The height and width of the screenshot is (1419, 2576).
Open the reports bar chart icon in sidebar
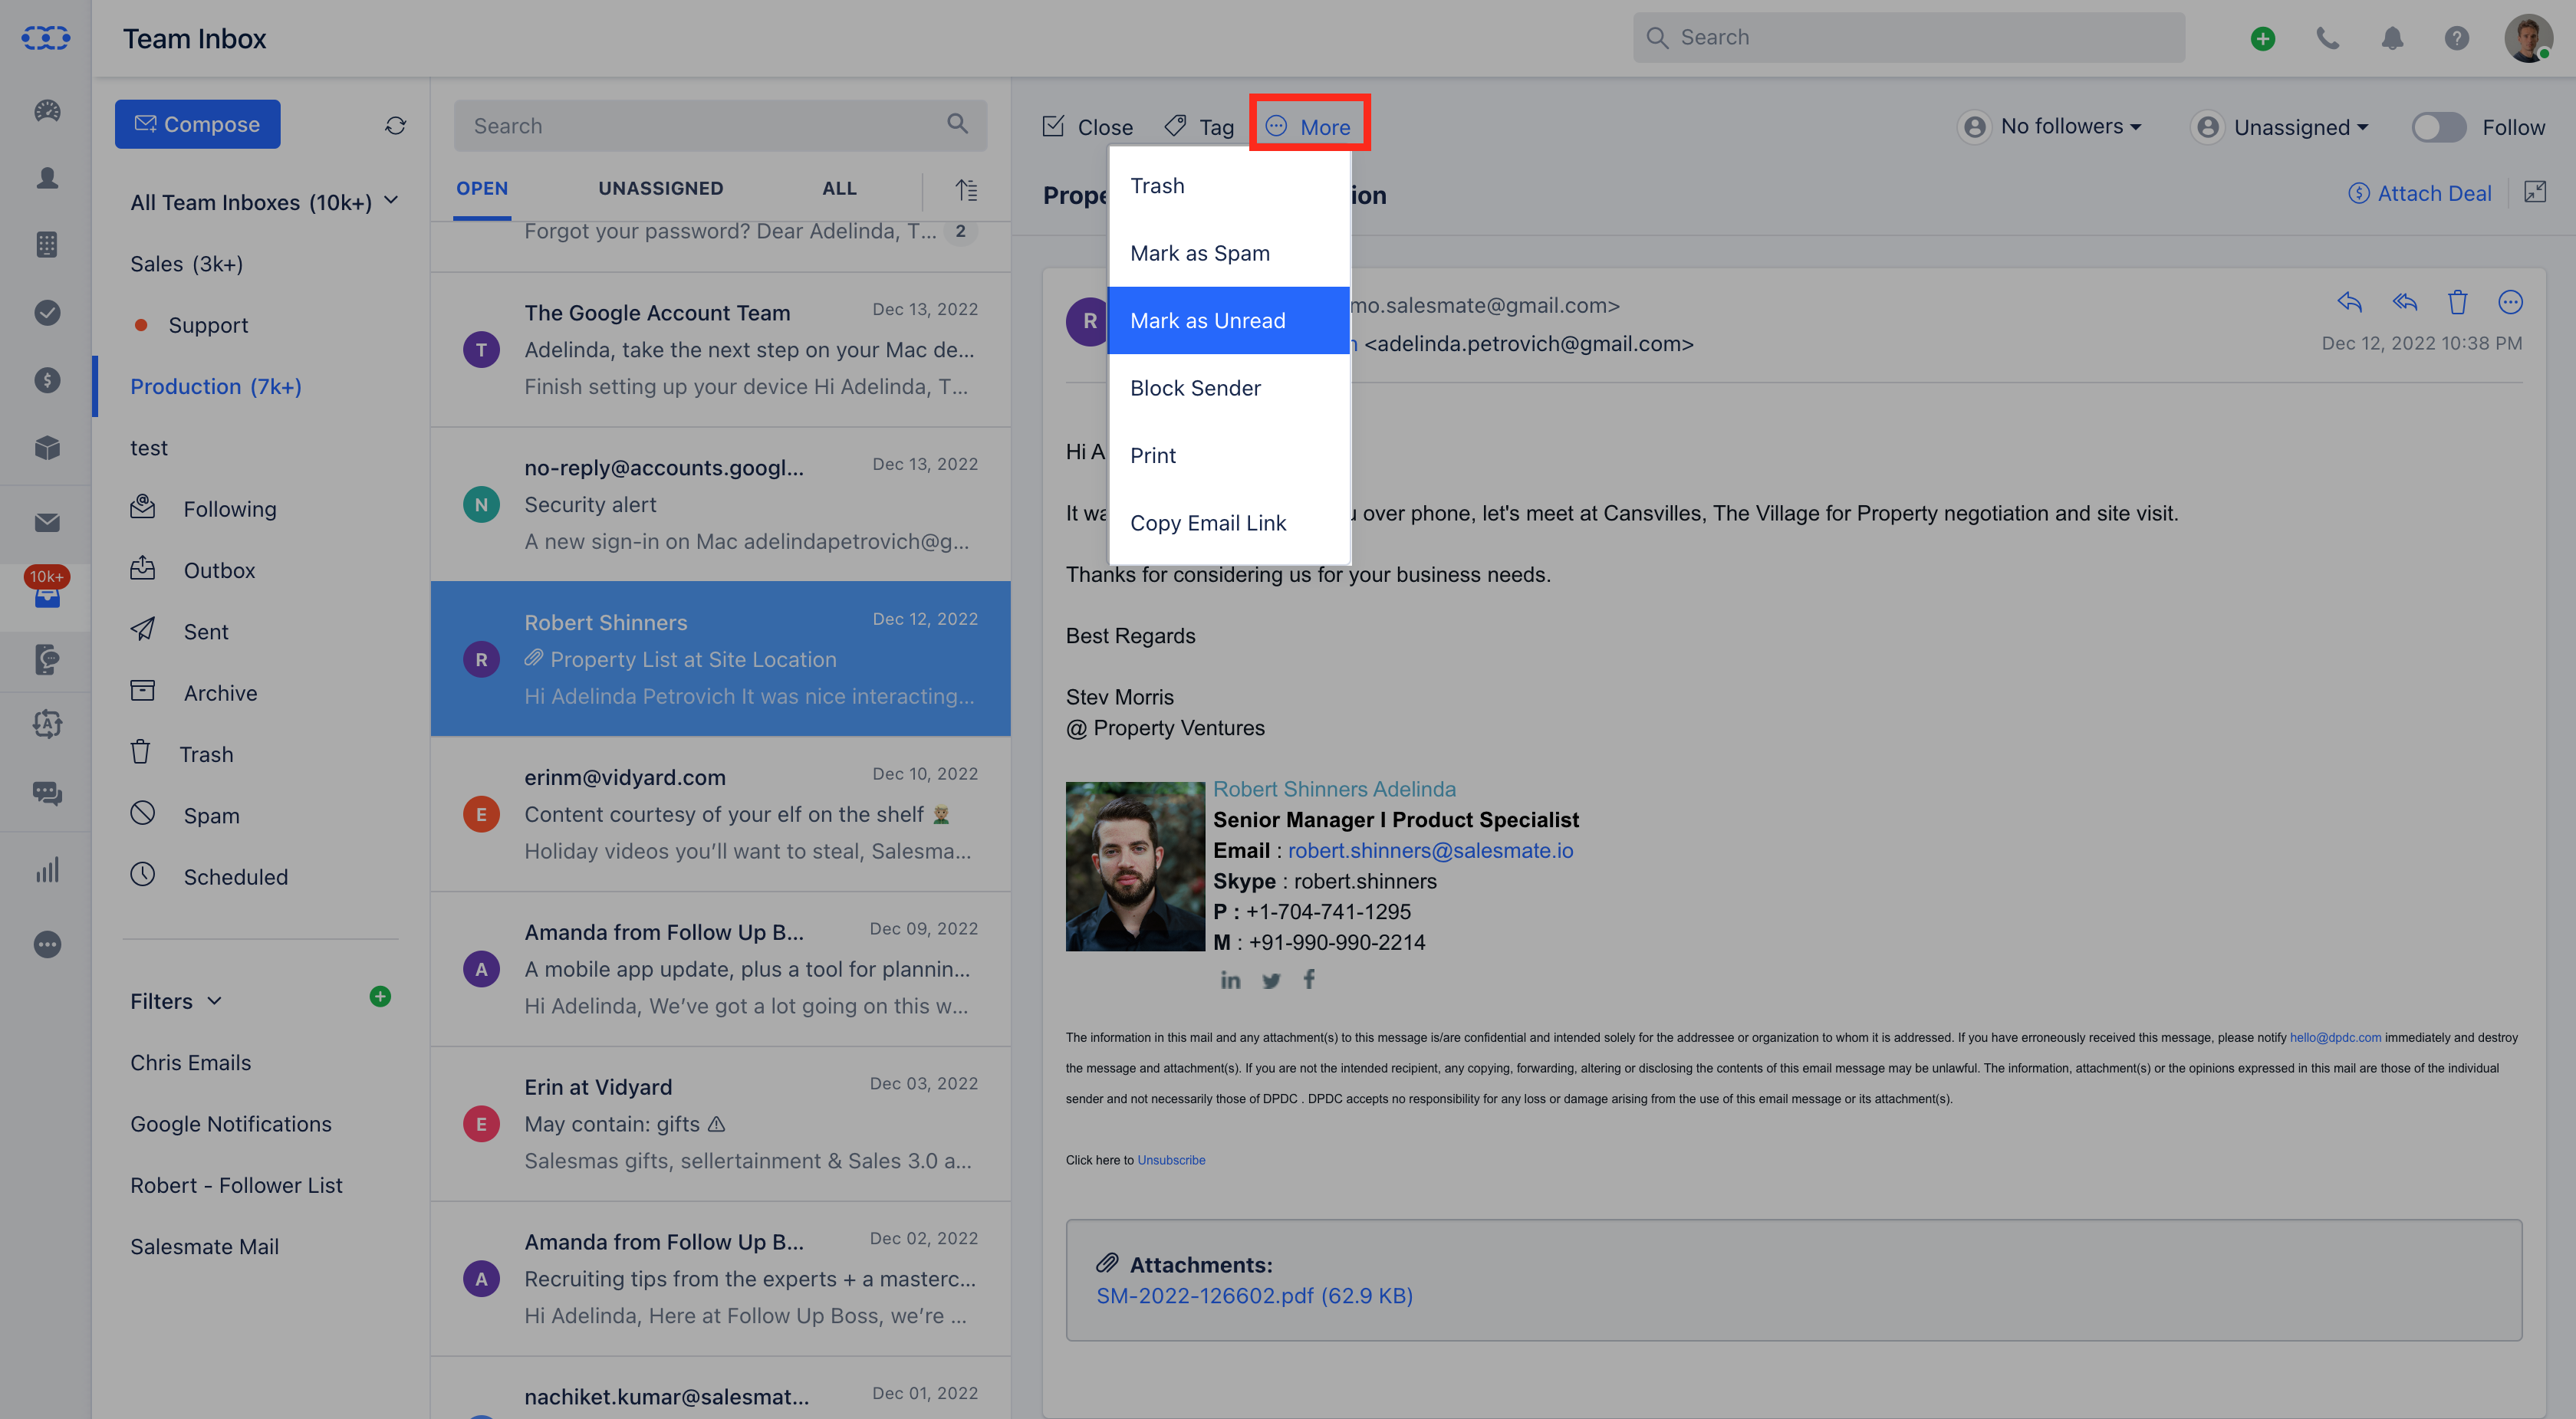(47, 870)
